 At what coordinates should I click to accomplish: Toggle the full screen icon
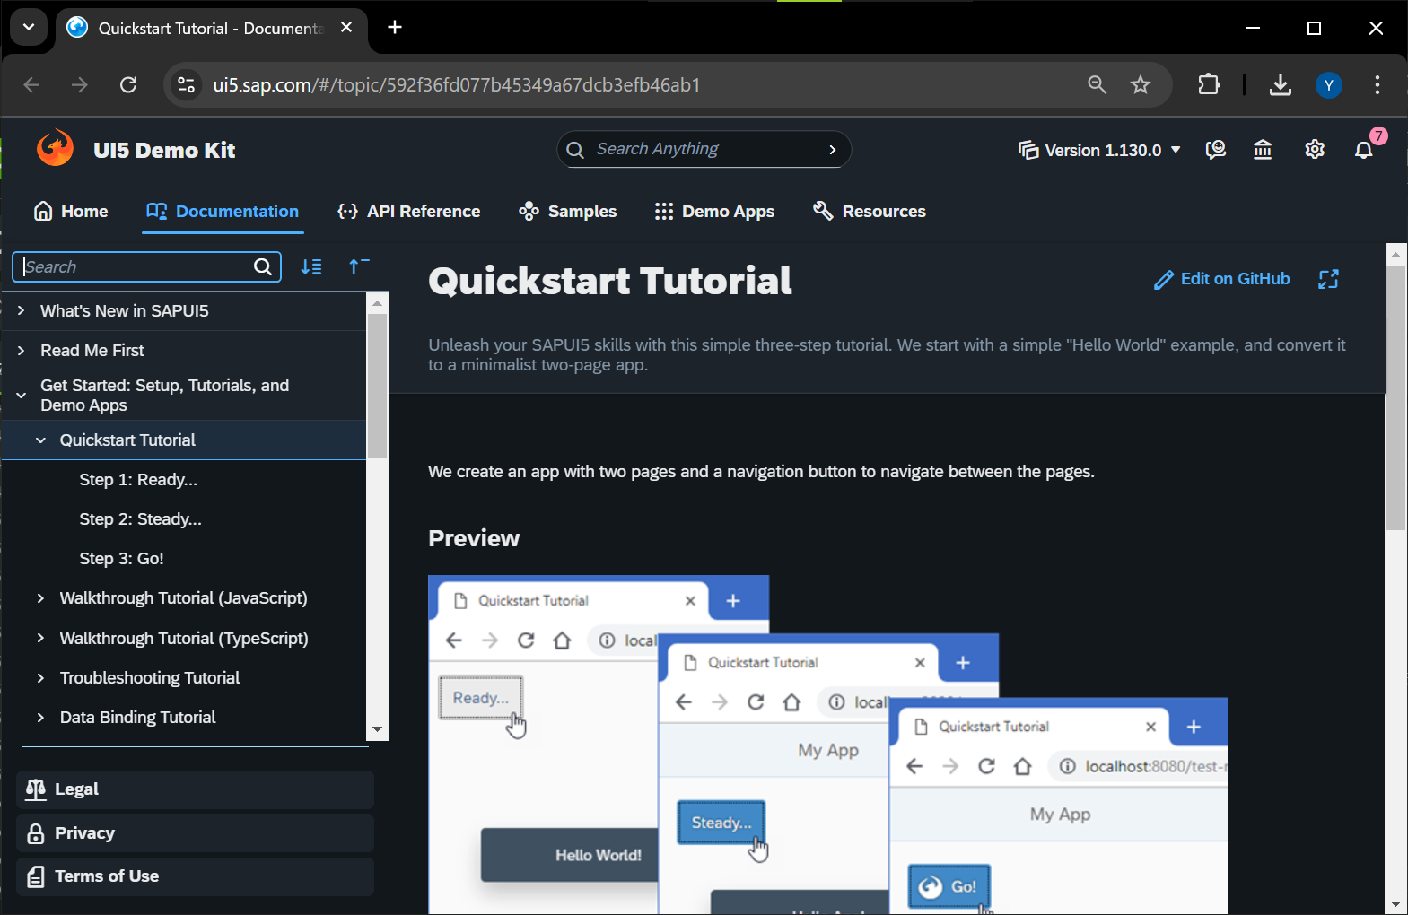[x=1328, y=279]
